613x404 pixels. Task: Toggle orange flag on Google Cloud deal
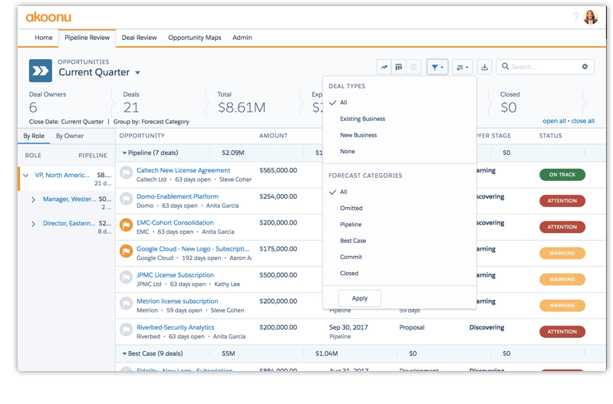pos(126,251)
